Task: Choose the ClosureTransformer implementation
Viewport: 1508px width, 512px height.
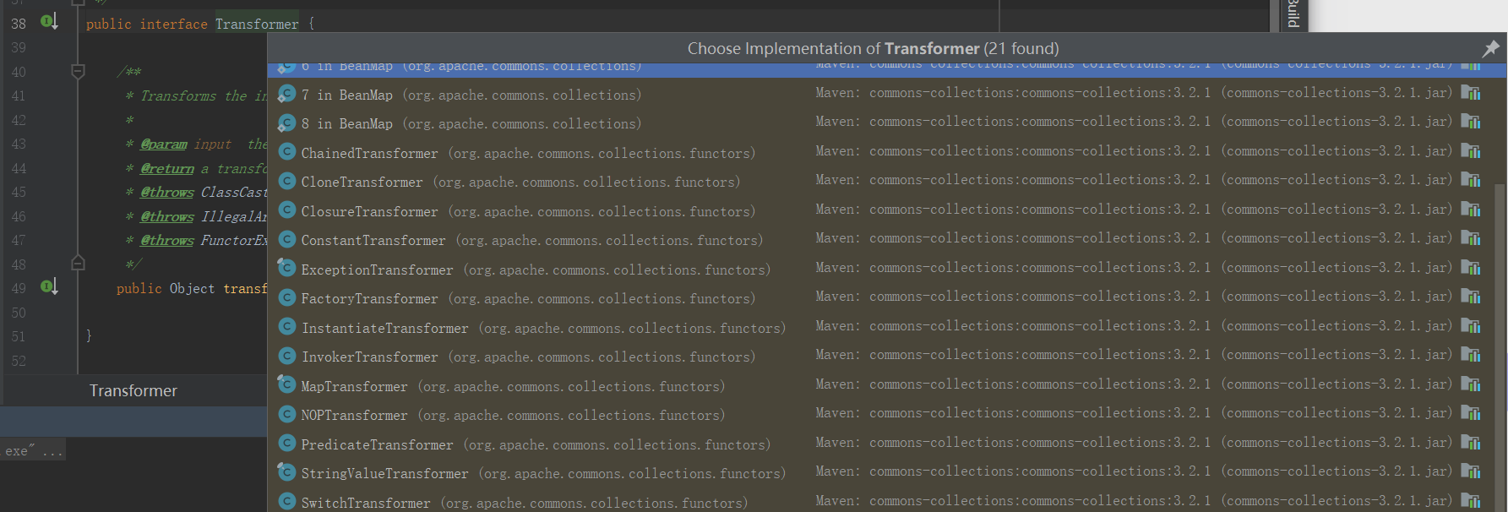Action: coord(369,211)
